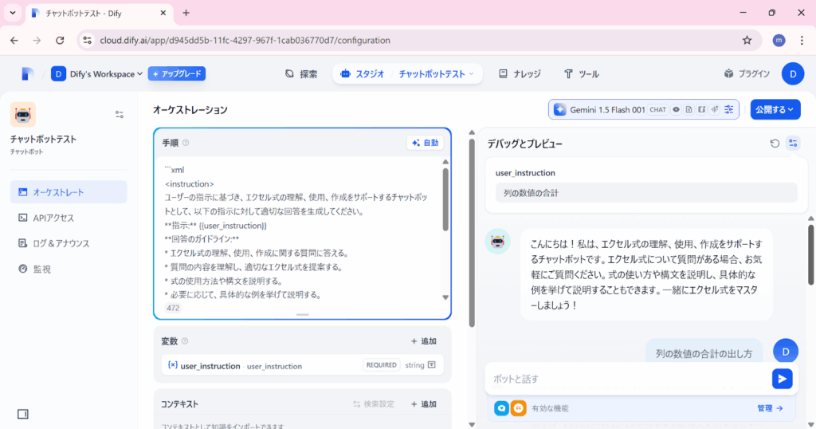Click the audio waveform icon in model selector
Screen dimensions: 816x429
(715, 110)
